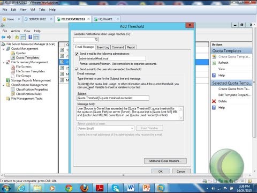Click OK in Add Threshold dialog
Image resolution: width=257 pixels, height=193 pixels.
pos(161,171)
